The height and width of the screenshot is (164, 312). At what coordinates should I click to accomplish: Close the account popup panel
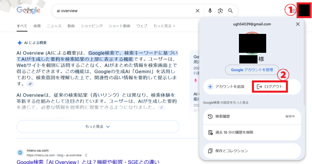(x=298, y=24)
